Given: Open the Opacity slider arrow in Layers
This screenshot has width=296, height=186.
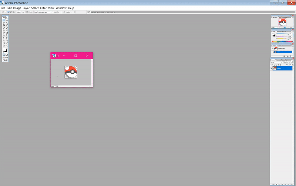Looking at the screenshot, I should point(293,62).
